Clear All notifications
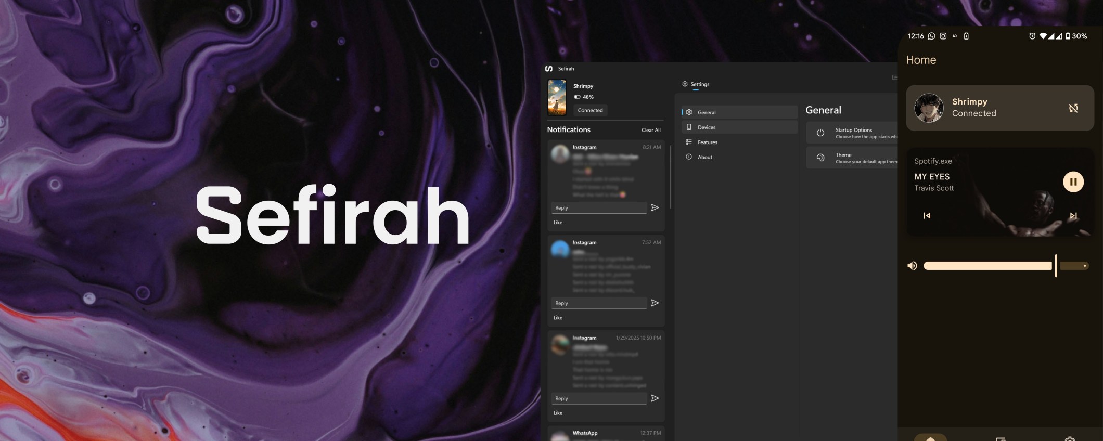This screenshot has width=1103, height=441. pyautogui.click(x=651, y=130)
